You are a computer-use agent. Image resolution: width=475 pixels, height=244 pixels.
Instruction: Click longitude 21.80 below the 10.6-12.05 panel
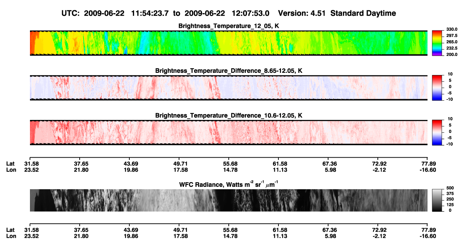point(80,169)
